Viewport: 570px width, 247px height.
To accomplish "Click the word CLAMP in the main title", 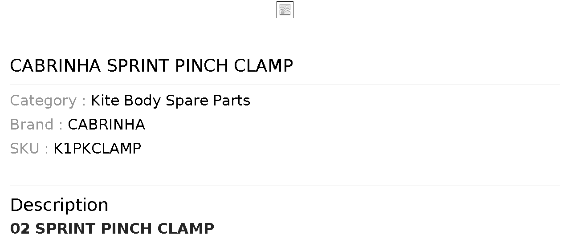I will point(264,66).
